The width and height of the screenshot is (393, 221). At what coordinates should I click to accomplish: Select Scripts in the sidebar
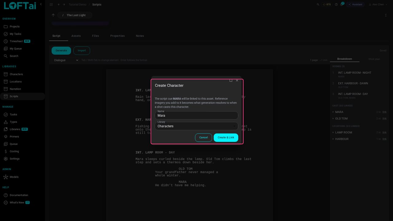click(22, 96)
